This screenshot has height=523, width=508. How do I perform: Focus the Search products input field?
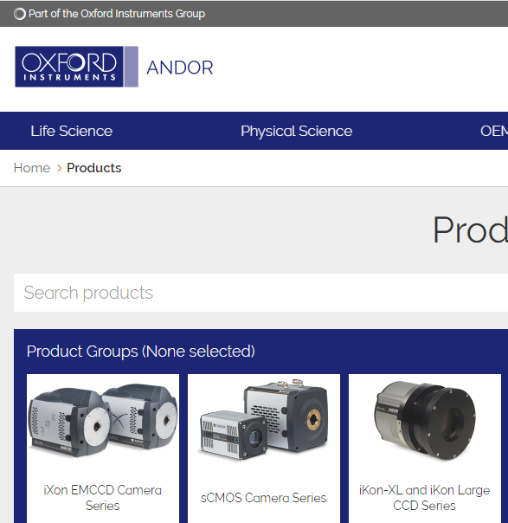[x=260, y=293]
